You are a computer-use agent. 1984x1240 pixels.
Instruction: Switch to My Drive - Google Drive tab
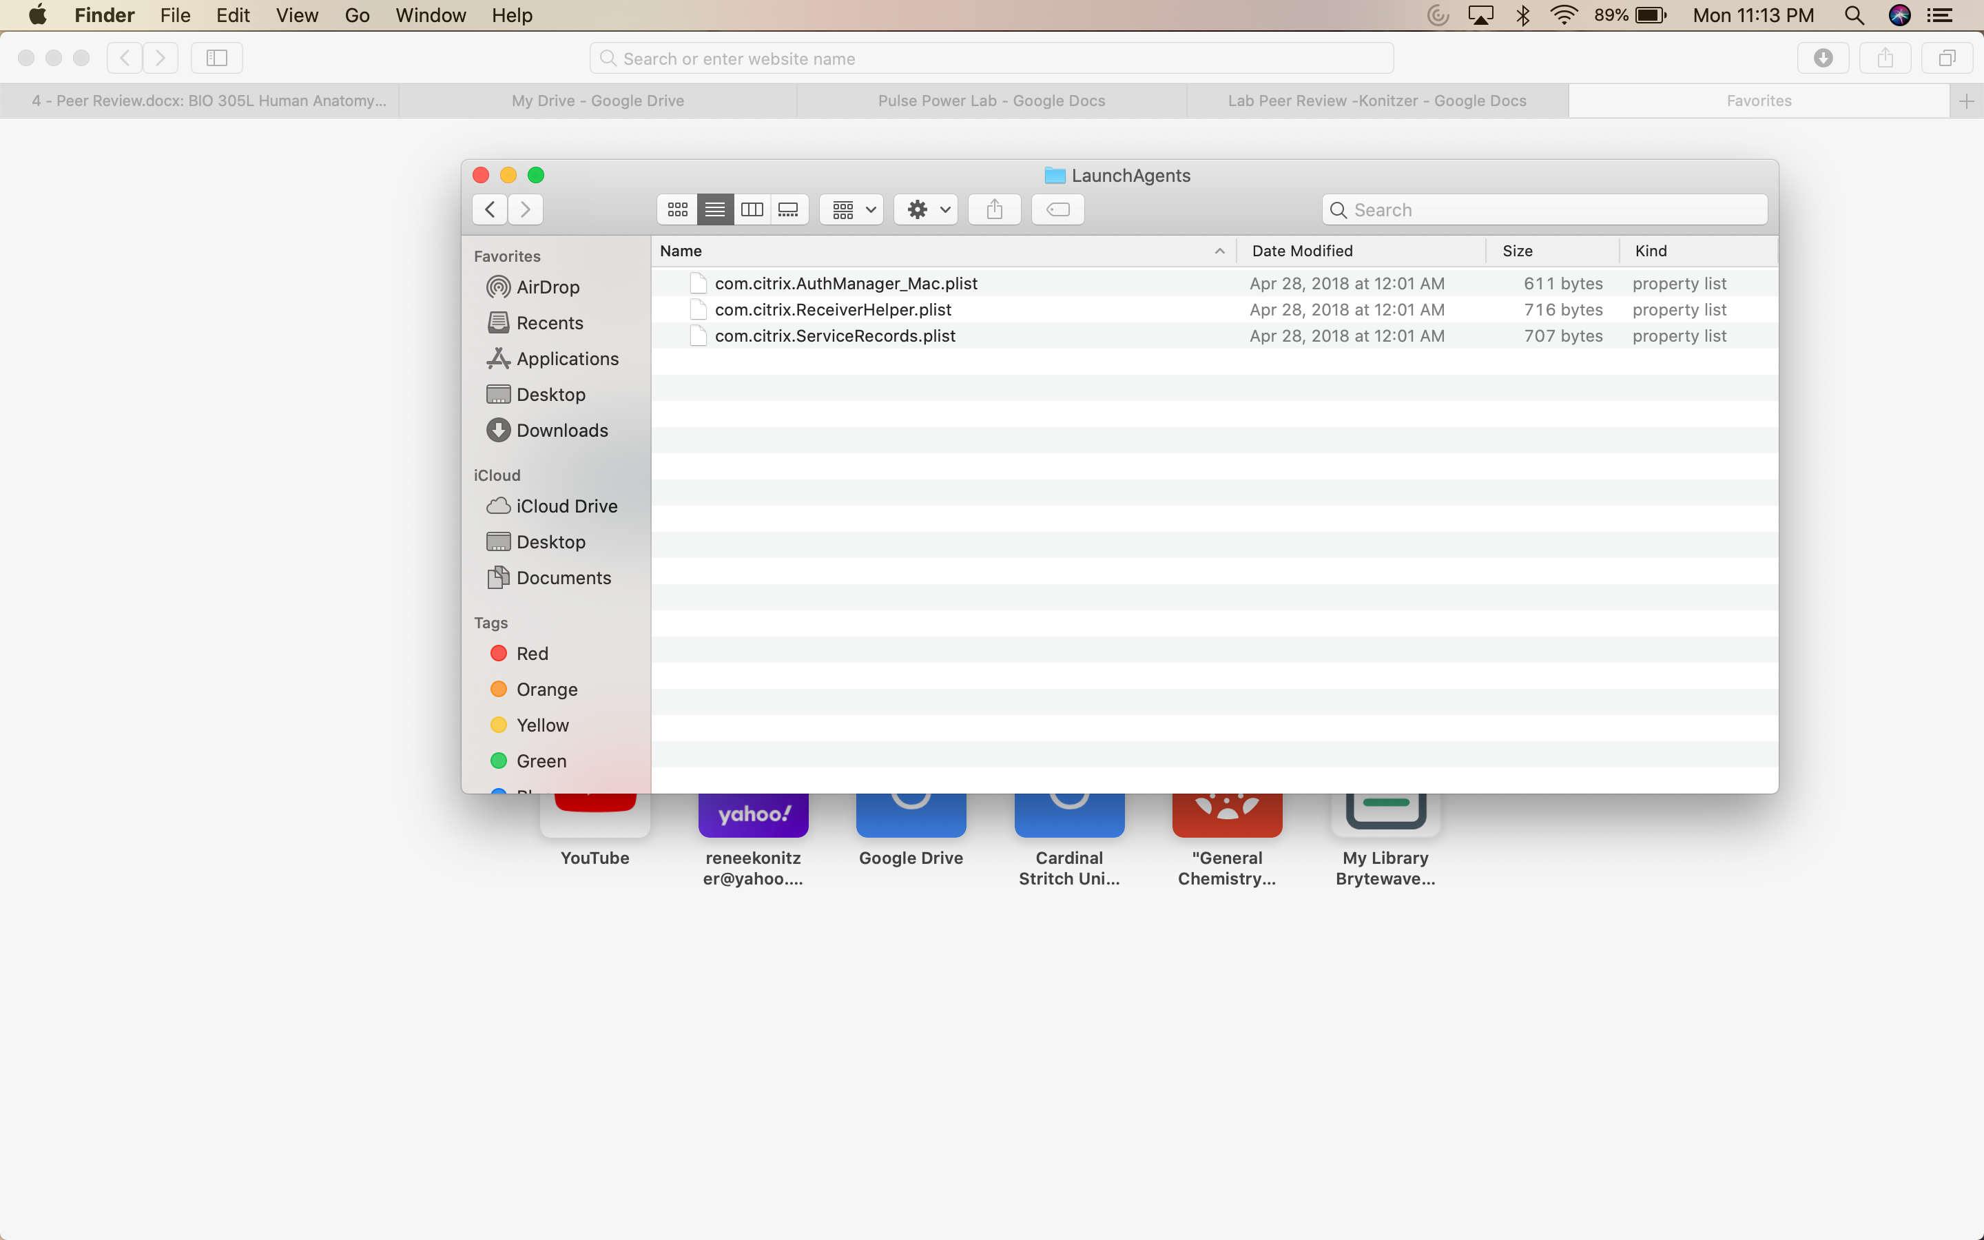coord(598,101)
